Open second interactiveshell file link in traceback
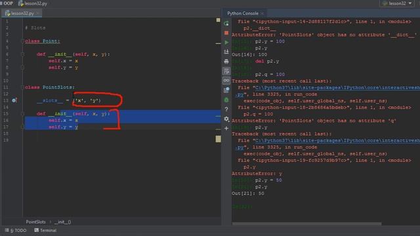 click(337, 140)
